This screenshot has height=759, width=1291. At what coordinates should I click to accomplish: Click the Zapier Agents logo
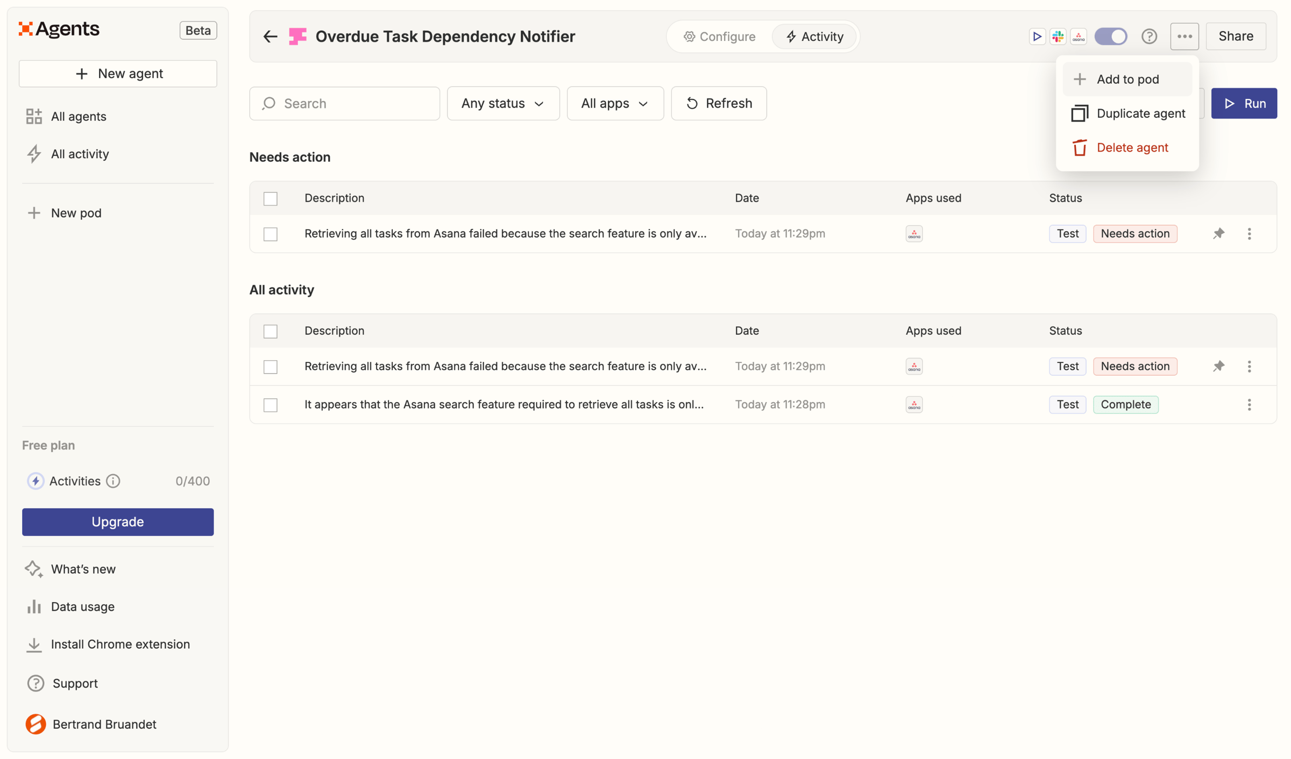(59, 29)
